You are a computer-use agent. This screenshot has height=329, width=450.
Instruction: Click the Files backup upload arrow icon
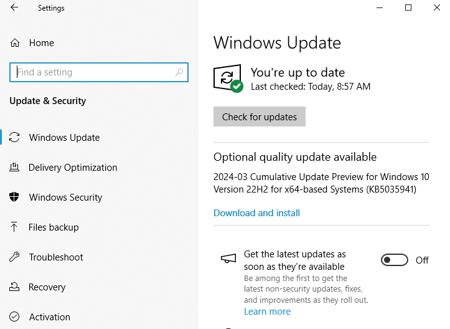[x=14, y=227]
